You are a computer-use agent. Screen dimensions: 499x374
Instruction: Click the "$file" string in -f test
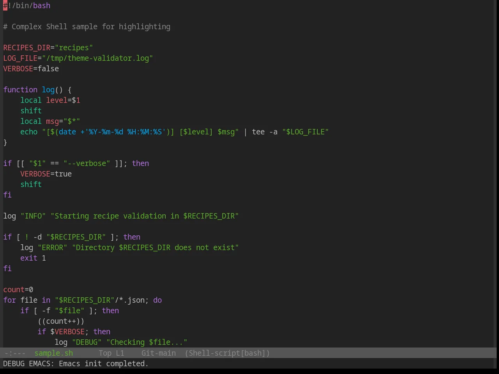(70, 310)
